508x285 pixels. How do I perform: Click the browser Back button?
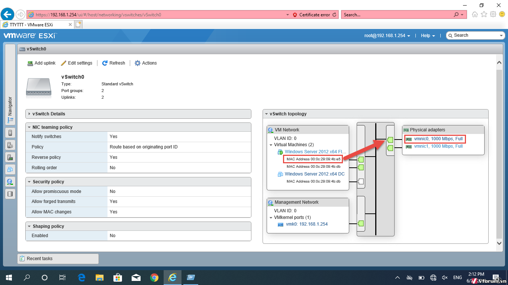(x=7, y=14)
